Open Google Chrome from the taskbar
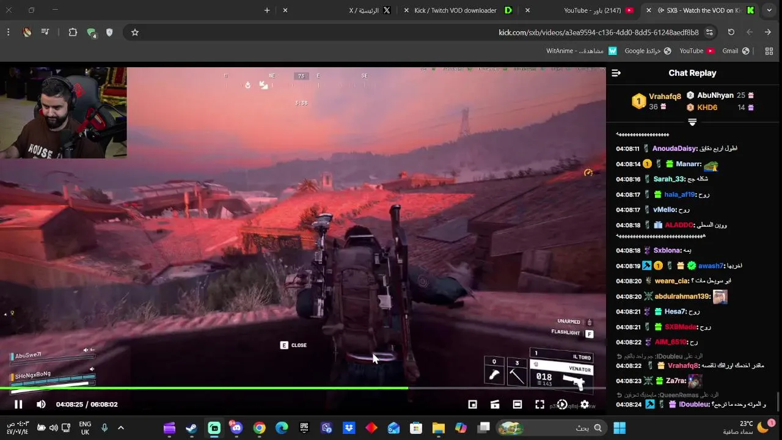 point(259,428)
